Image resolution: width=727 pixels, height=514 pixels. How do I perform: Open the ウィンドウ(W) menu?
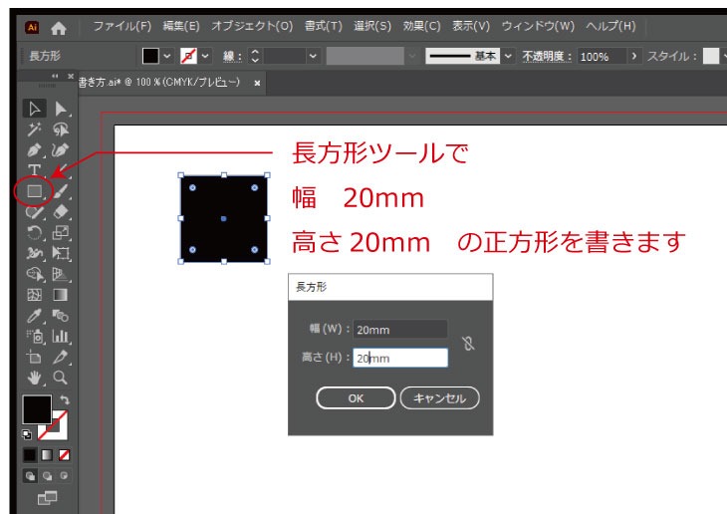click(538, 26)
